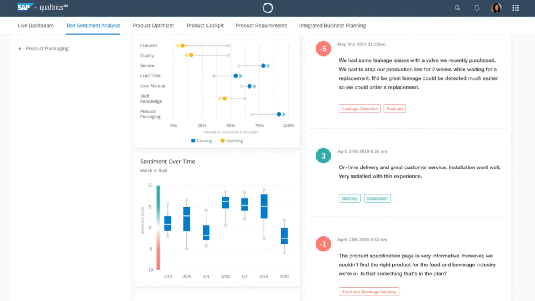535x301 pixels.
Task: Select the teal 3 sentiment score badge
Action: coord(324,156)
